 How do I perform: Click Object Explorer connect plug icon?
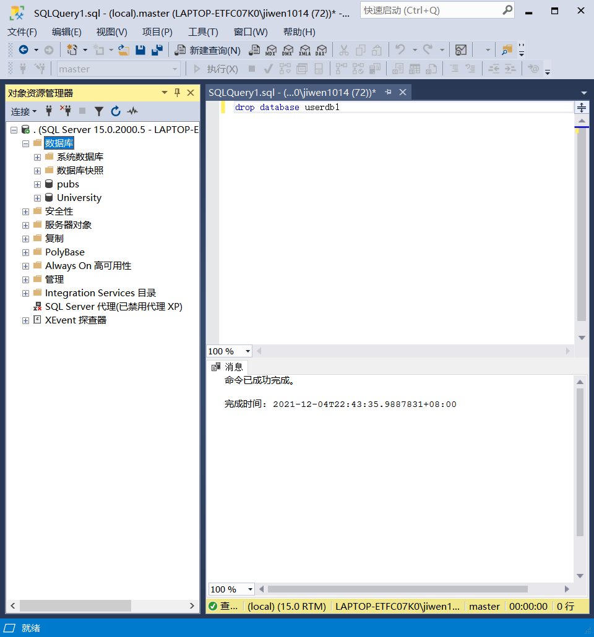[x=49, y=111]
